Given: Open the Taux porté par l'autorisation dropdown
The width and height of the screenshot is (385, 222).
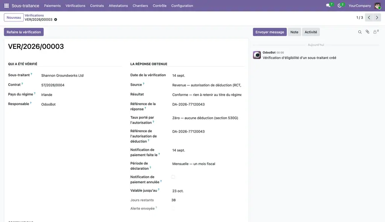Looking at the screenshot, I should tap(207, 118).
